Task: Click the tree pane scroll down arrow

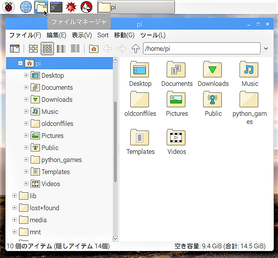Action: point(115,239)
